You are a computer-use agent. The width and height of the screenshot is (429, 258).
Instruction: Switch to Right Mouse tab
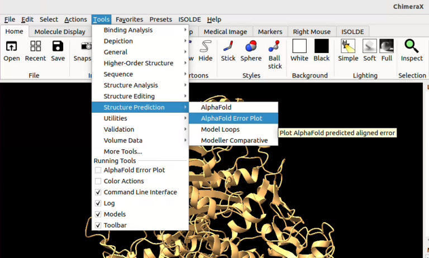pyautogui.click(x=312, y=32)
